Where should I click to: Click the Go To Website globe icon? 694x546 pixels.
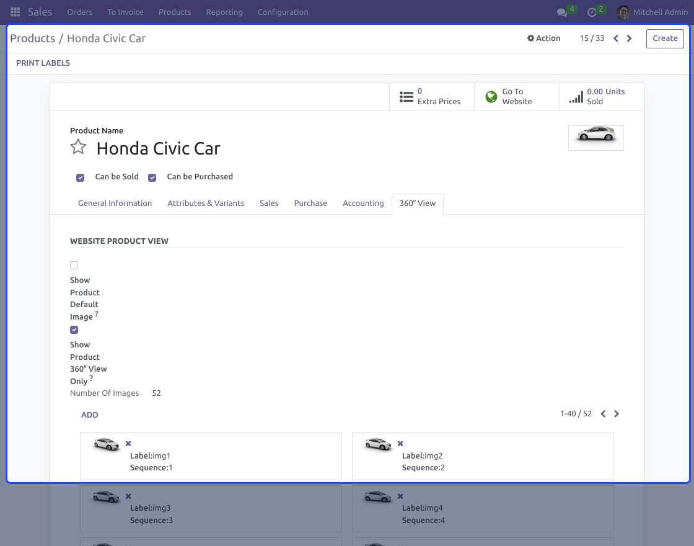tap(491, 97)
